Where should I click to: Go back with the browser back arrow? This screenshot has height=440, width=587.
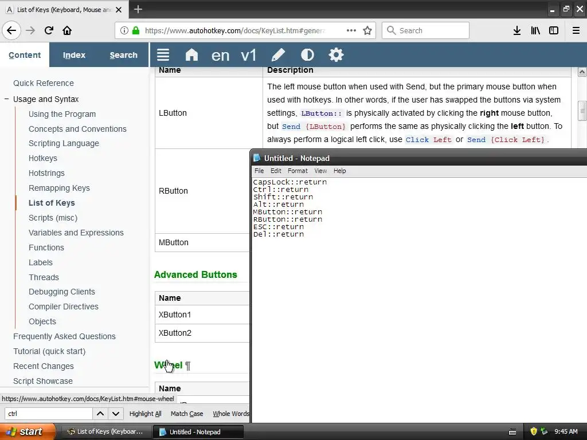coord(11,30)
